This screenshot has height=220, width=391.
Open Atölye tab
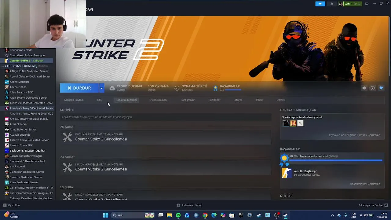(x=238, y=100)
